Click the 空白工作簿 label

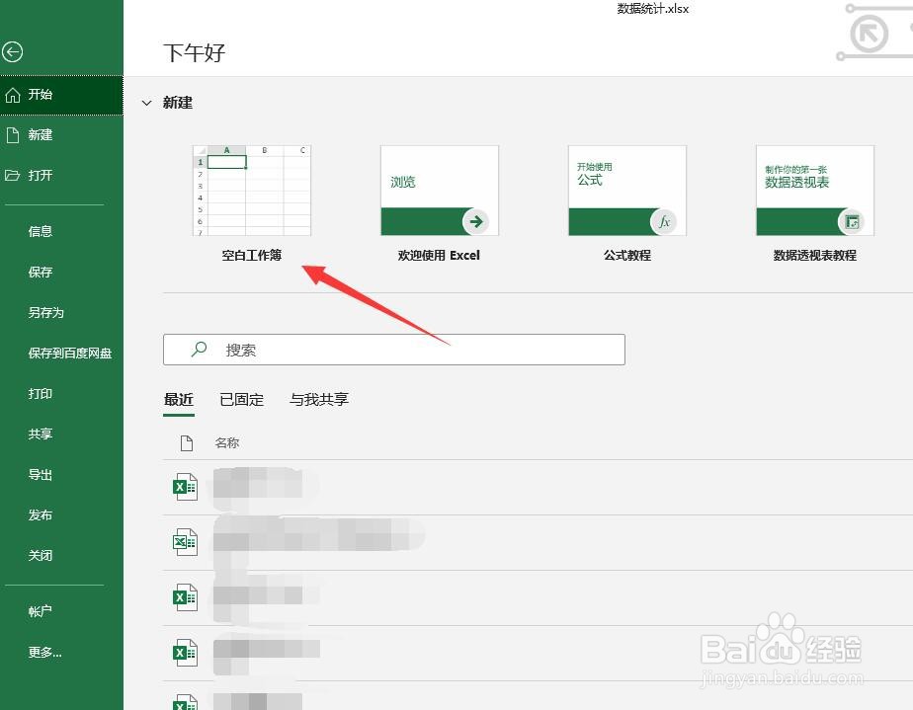252,256
